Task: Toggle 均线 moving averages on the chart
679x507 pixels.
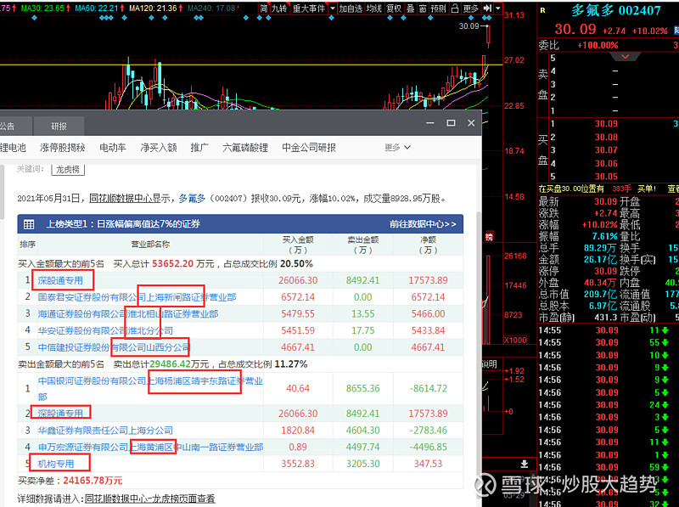Action: pos(373,8)
